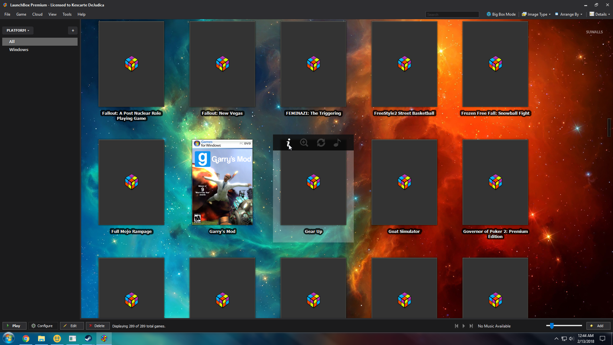
Task: Select the FreeStyle2 Street Basketball tile
Action: (404, 64)
